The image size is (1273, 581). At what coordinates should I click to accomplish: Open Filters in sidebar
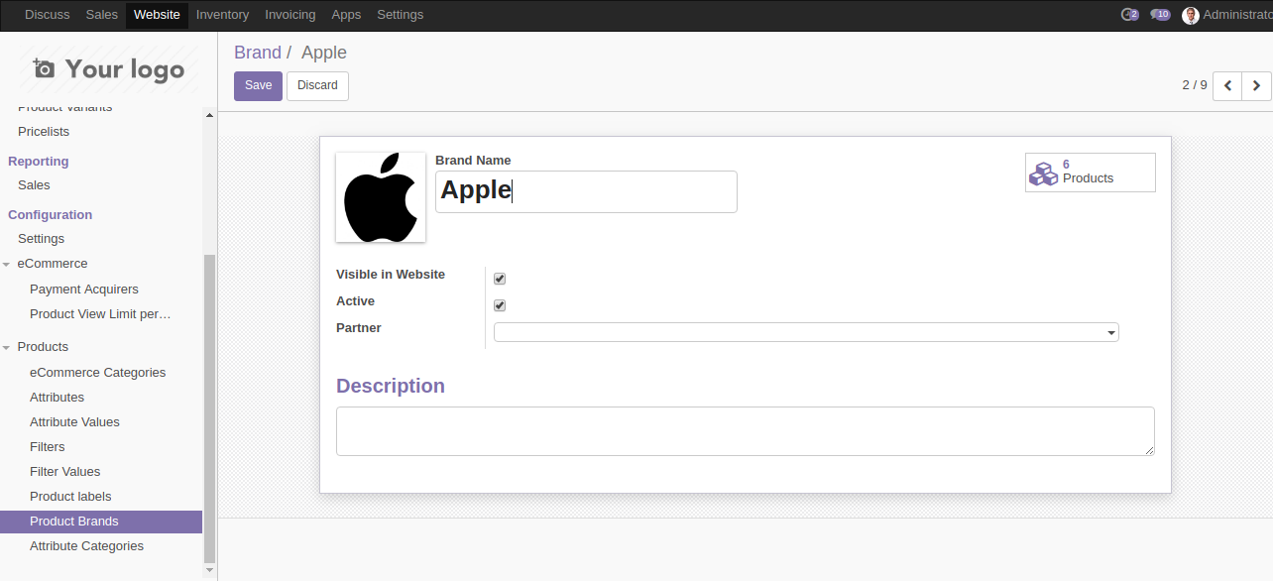(47, 447)
